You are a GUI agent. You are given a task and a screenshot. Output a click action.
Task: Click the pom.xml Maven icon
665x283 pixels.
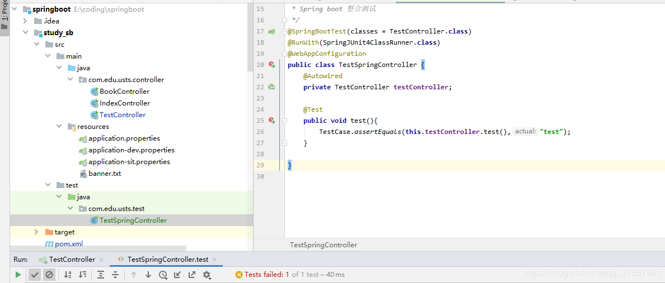coord(49,244)
